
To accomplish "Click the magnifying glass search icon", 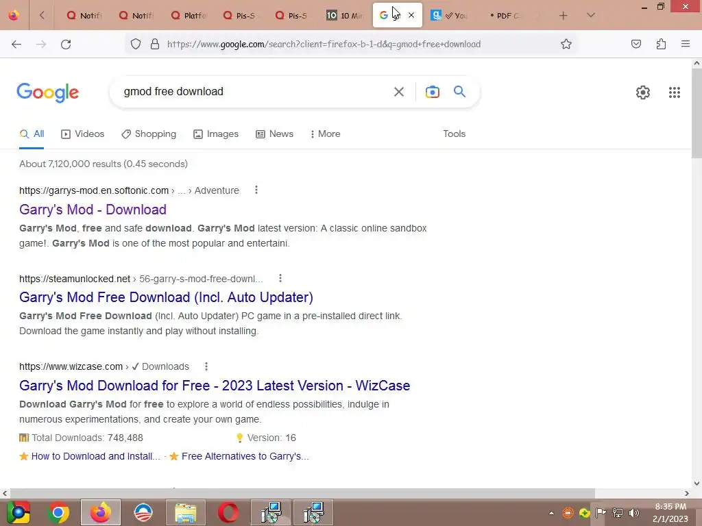I will (459, 92).
